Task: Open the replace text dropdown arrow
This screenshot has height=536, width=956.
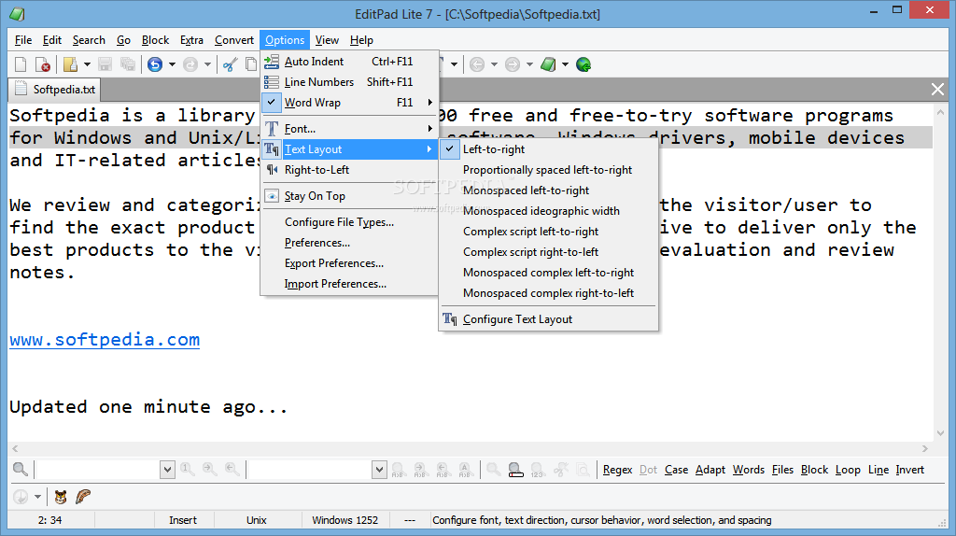Action: click(x=380, y=470)
